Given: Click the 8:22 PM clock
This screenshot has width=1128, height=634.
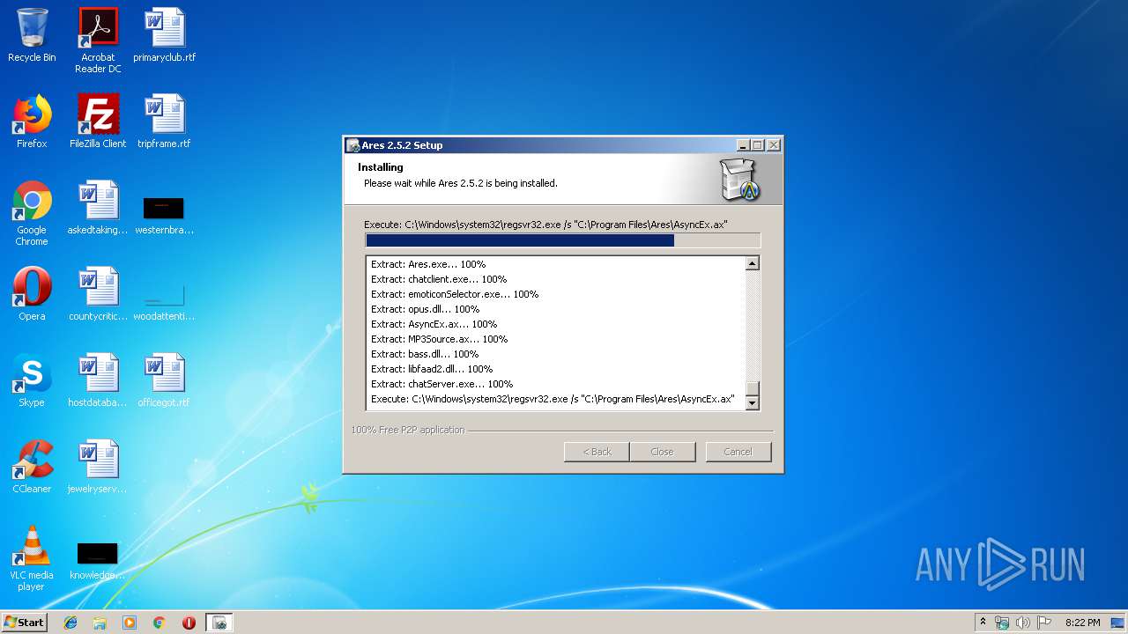Looking at the screenshot, I should tap(1082, 623).
